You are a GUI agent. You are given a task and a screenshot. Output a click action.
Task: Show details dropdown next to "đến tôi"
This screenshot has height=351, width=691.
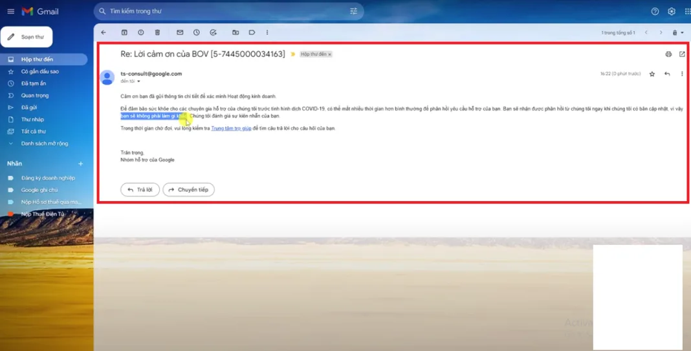tap(138, 81)
